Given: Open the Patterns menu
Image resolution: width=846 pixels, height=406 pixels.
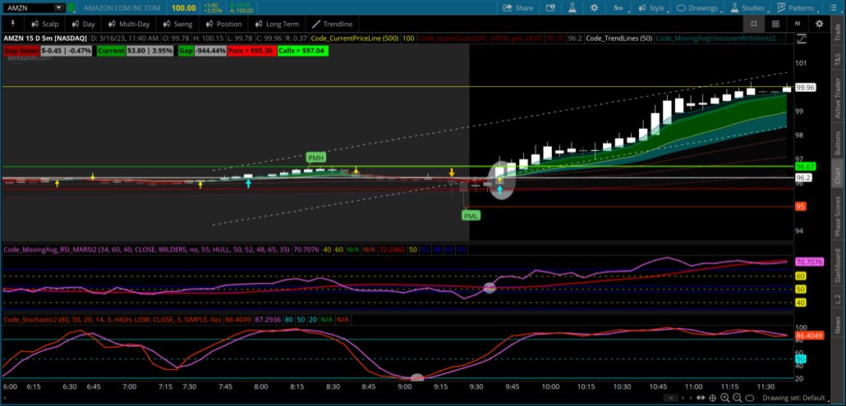Looking at the screenshot, I should click(x=798, y=8).
